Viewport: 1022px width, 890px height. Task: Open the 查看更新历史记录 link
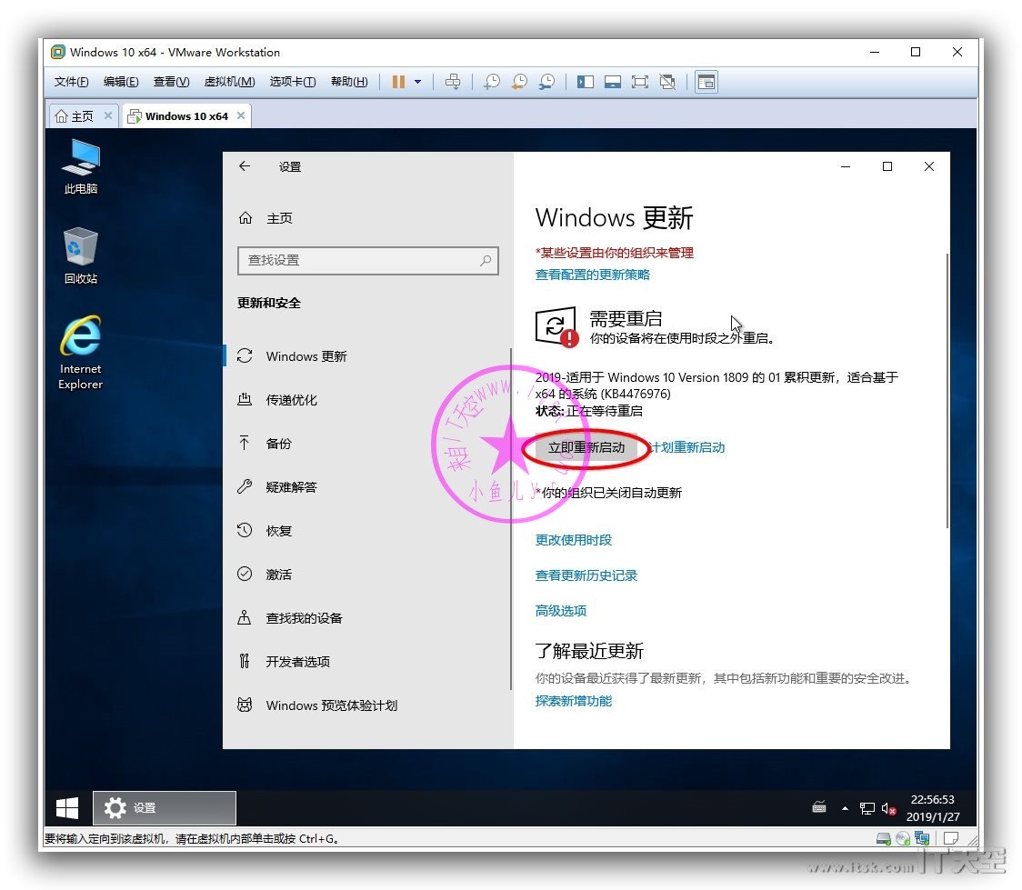586,576
